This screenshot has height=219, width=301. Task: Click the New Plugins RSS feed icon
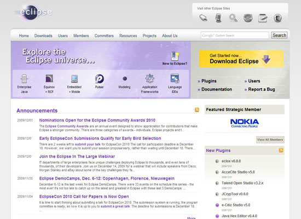tap(281, 150)
